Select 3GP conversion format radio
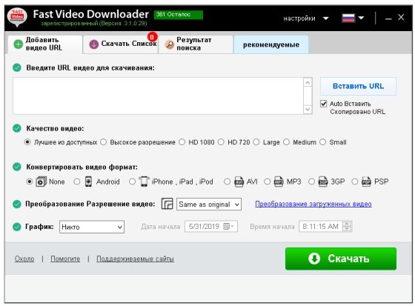The width and height of the screenshot is (415, 306). pyautogui.click(x=311, y=182)
